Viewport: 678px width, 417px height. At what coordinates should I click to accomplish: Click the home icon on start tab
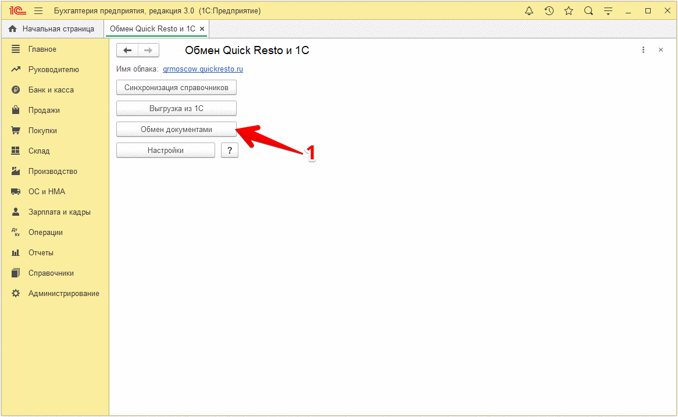[13, 28]
